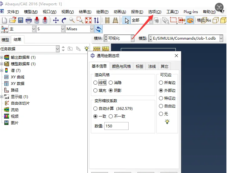The width and height of the screenshot is (227, 173).
Task: Click the Save floppy disk icon
Action: 21,20
